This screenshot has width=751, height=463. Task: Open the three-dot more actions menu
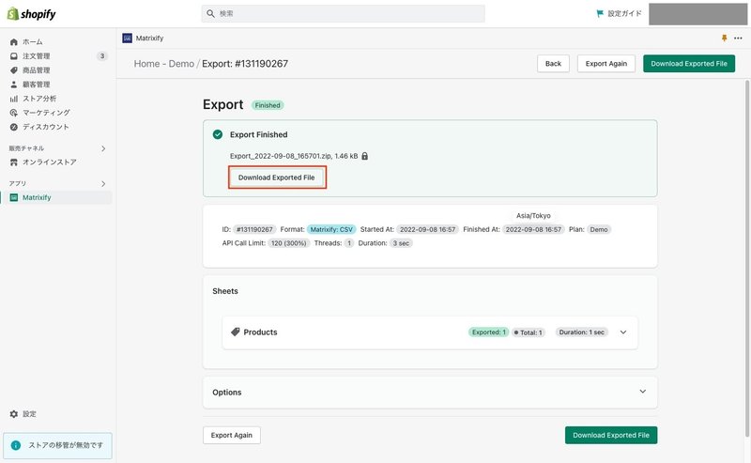[x=738, y=39]
